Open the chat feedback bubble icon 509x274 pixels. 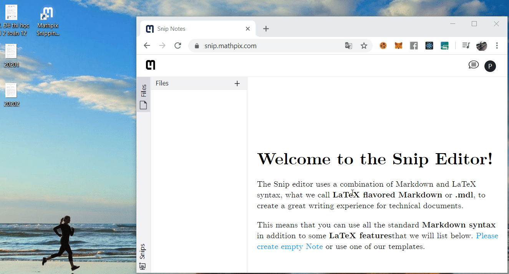[473, 65]
